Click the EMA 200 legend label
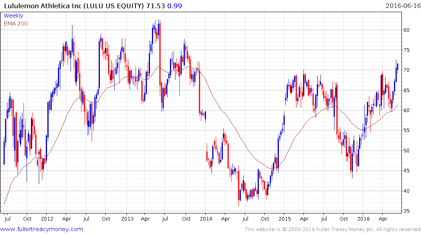 coord(16,23)
